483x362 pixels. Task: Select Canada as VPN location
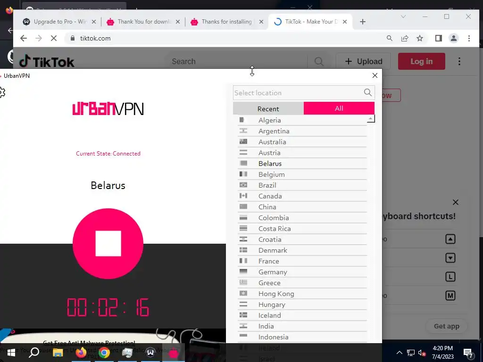pos(302,196)
